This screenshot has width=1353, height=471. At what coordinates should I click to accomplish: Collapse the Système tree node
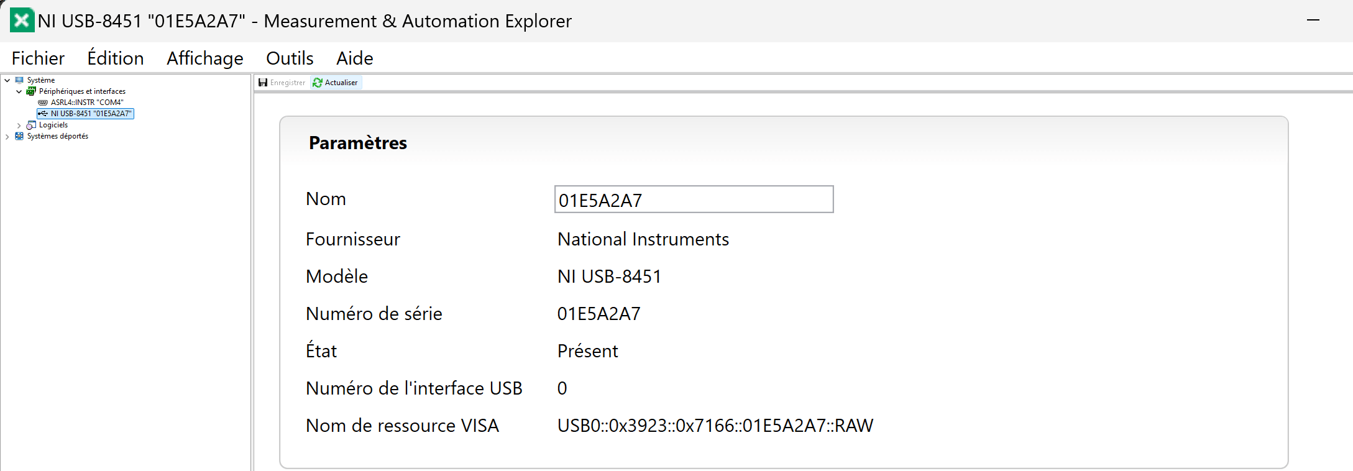[7, 80]
